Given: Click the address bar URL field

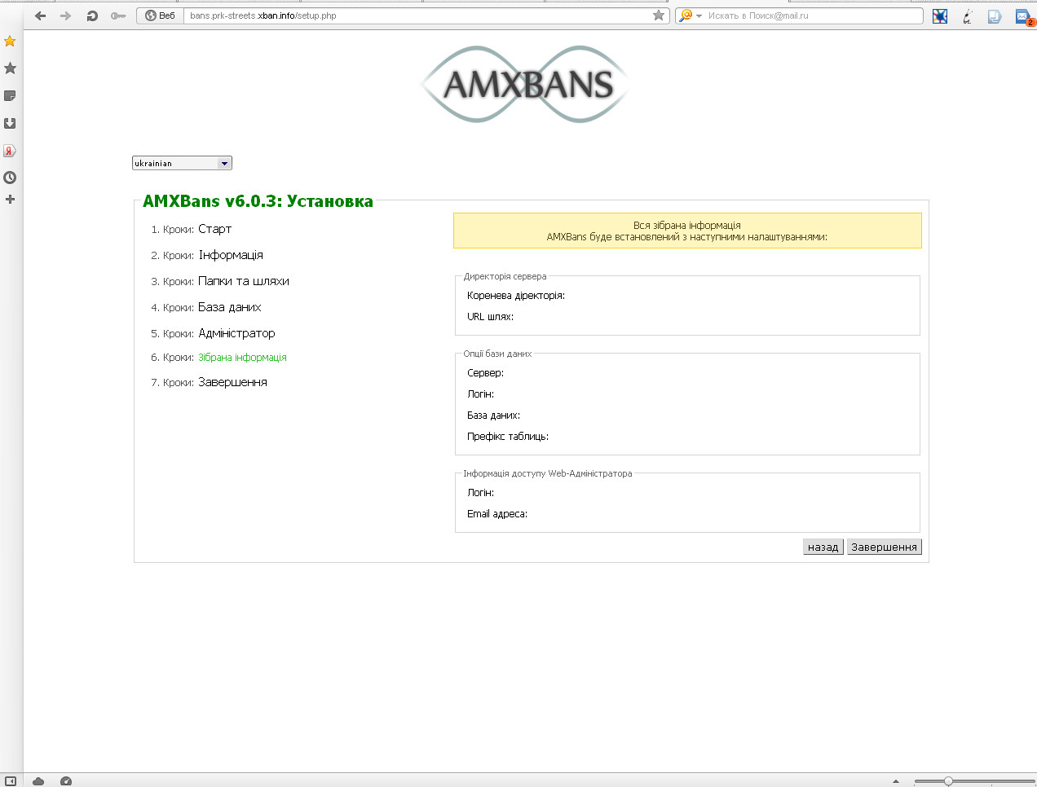Looking at the screenshot, I should (418, 15).
